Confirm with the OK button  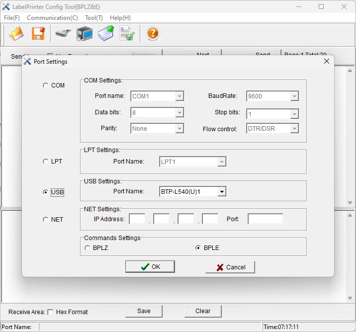click(x=150, y=267)
